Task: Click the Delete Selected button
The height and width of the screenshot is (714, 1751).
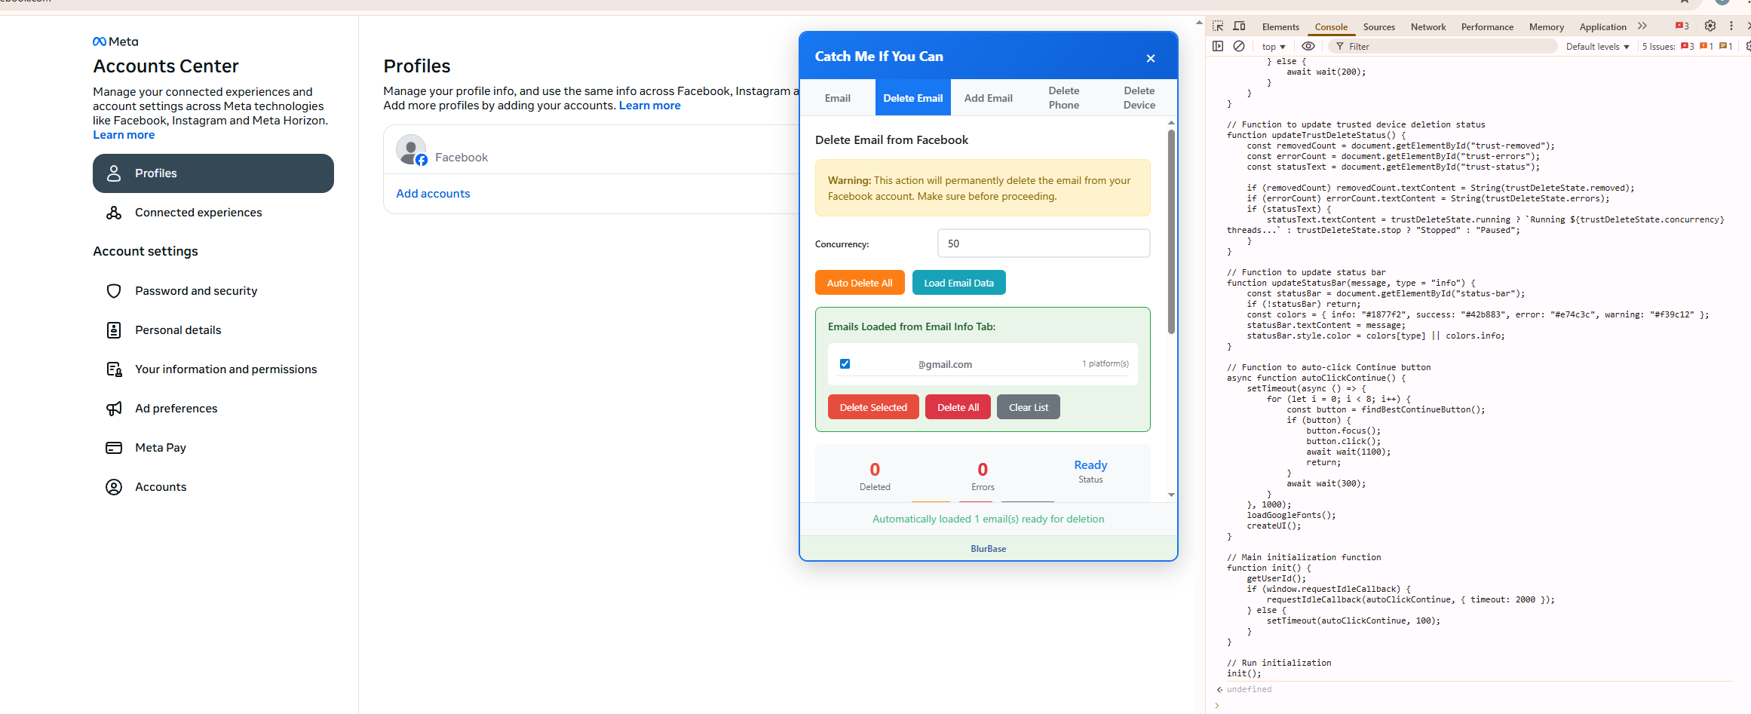Action: [873, 407]
